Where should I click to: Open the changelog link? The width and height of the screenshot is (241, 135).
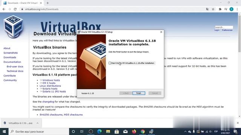click(x=48, y=102)
